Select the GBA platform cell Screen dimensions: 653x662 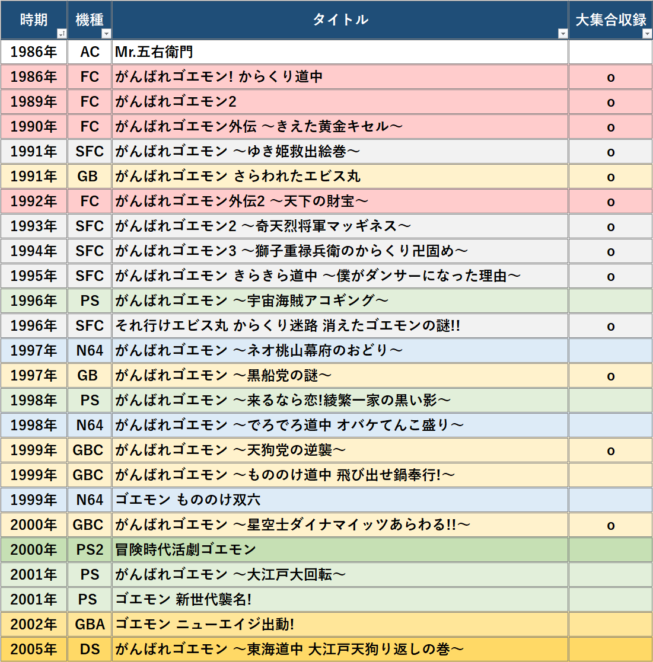pos(90,625)
